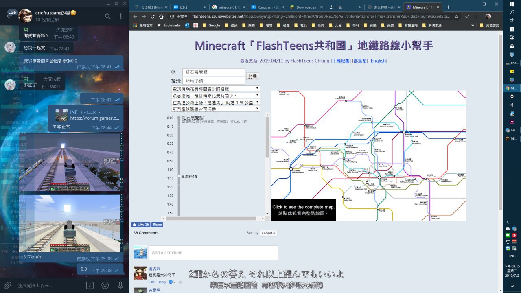Switch to the E.B.S browser tab

(189, 7)
